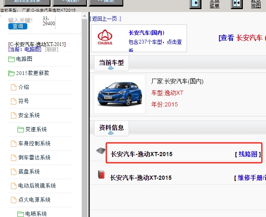Open the 电路图 tree item
The width and height of the screenshot is (266, 217).
tap(24, 59)
